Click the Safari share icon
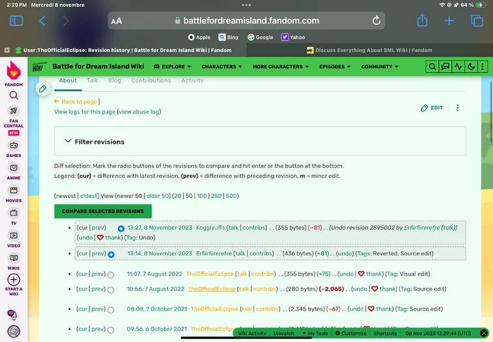Image resolution: width=493 pixels, height=342 pixels. point(422,21)
